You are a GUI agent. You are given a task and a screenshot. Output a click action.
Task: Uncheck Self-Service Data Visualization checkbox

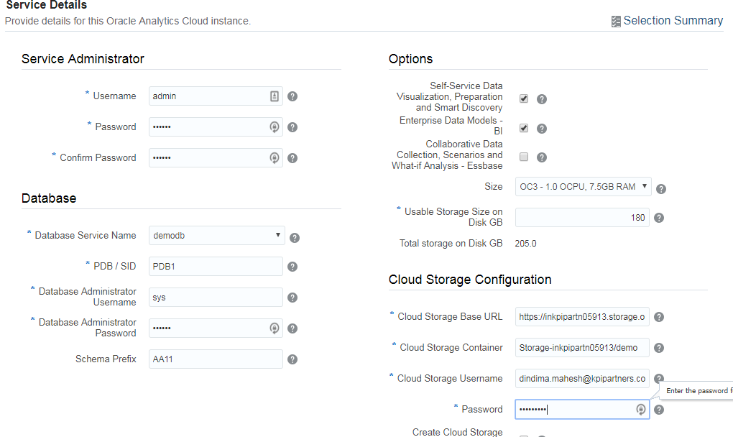[524, 98]
